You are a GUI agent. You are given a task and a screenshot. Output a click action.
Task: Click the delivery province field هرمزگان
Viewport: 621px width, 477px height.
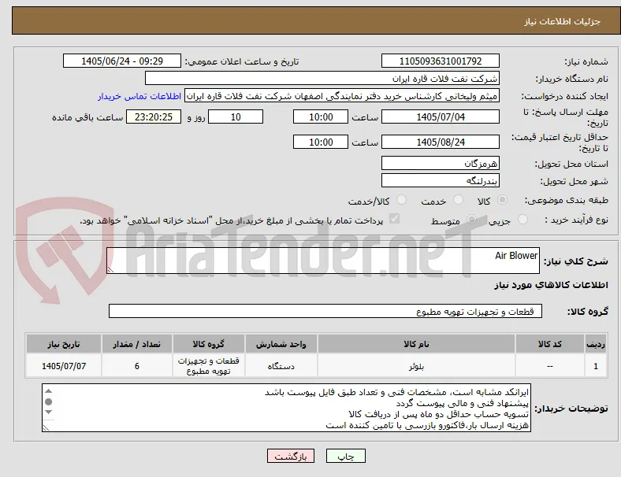pyautogui.click(x=441, y=164)
